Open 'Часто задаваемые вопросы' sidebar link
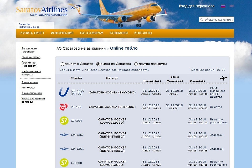252x168 pixels. tap(33, 100)
